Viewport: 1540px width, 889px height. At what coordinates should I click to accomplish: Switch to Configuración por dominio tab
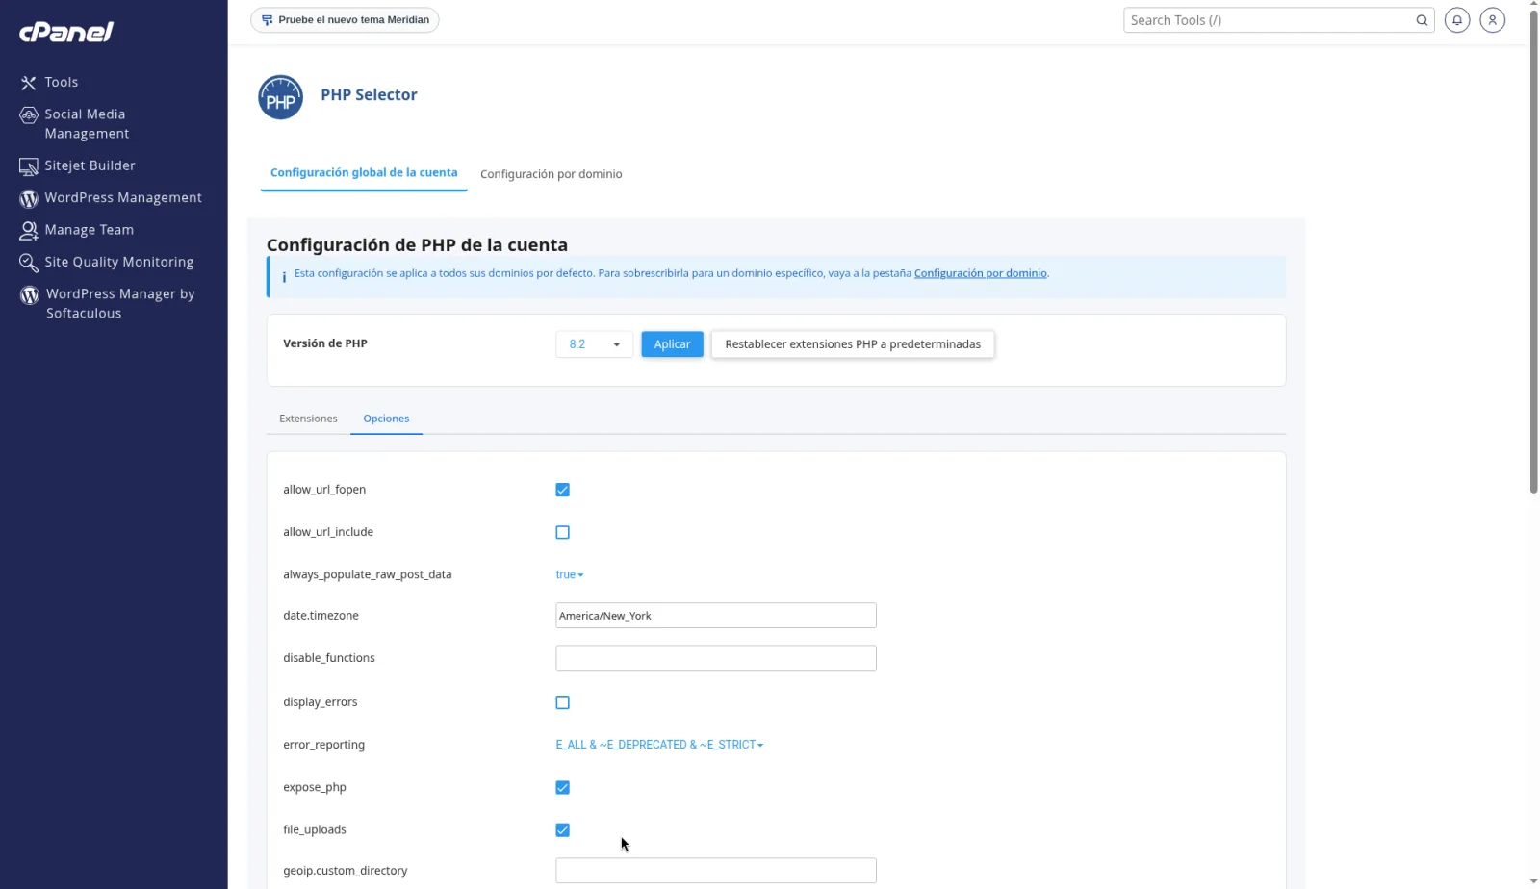(x=552, y=174)
